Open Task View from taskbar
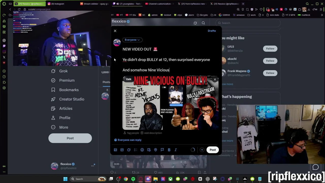 tap(111, 179)
